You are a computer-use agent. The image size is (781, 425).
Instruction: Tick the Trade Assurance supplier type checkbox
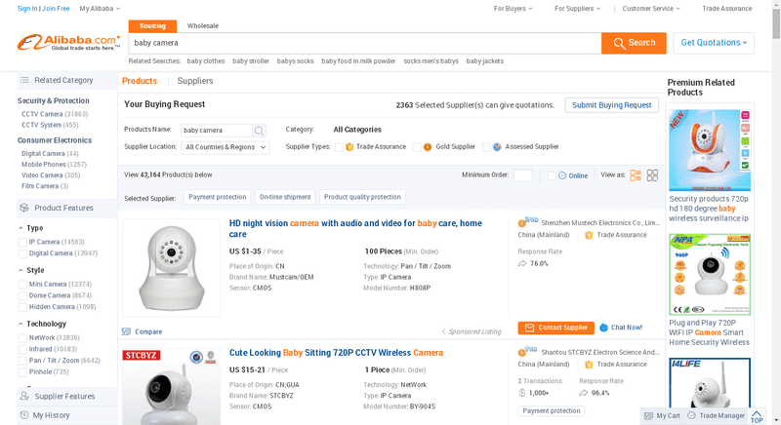click(x=339, y=147)
